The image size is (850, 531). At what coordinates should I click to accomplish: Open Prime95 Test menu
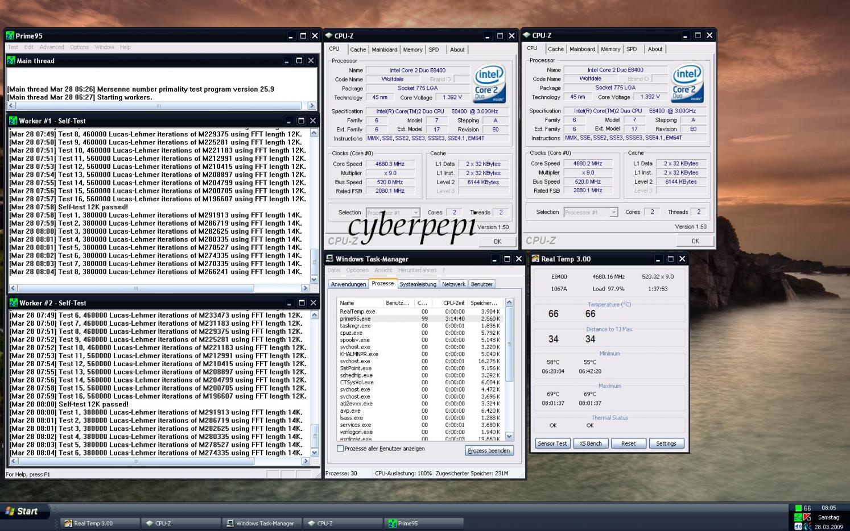click(13, 47)
